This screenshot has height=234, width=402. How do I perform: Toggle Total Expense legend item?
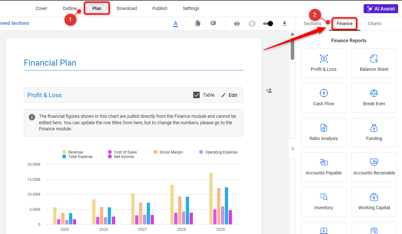point(77,157)
